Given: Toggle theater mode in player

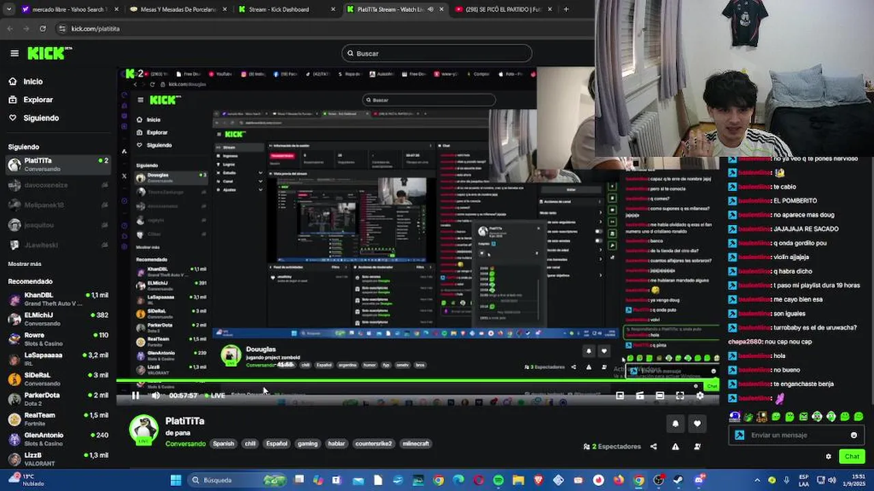Looking at the screenshot, I should (660, 396).
